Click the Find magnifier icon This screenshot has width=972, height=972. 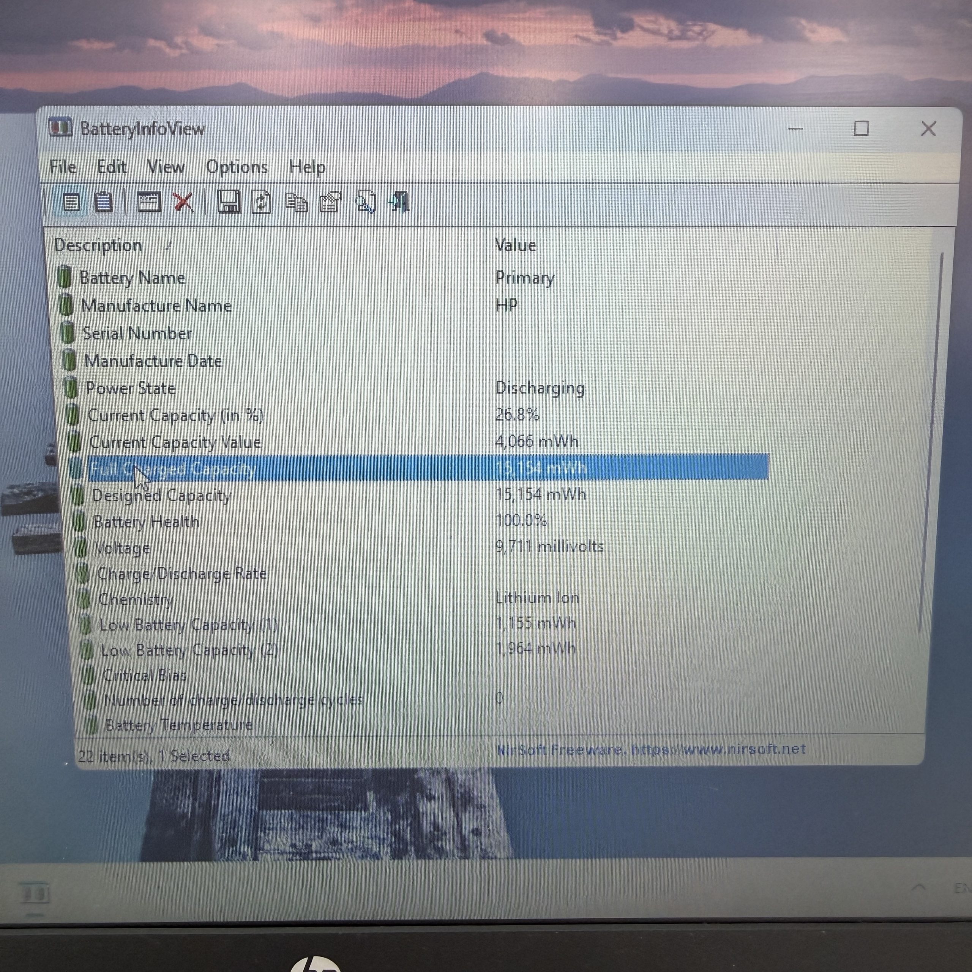click(366, 202)
